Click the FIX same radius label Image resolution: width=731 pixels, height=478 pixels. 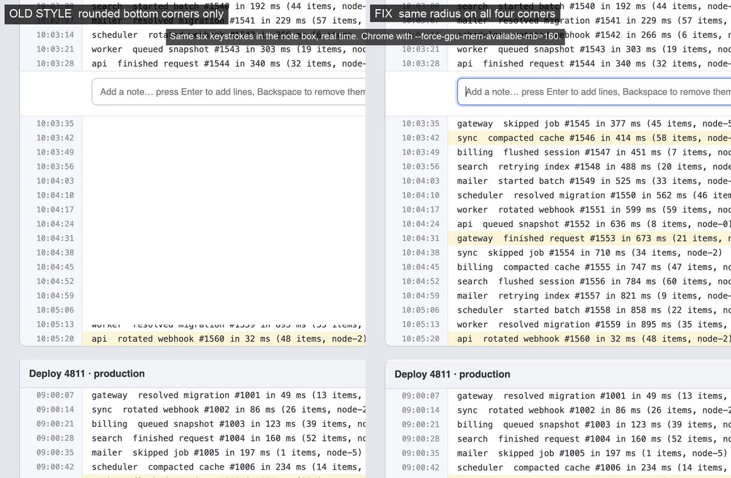[465, 13]
